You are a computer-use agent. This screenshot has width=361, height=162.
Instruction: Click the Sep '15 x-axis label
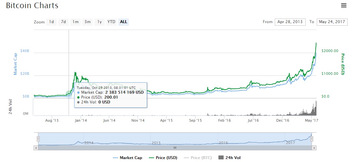pos(195,120)
